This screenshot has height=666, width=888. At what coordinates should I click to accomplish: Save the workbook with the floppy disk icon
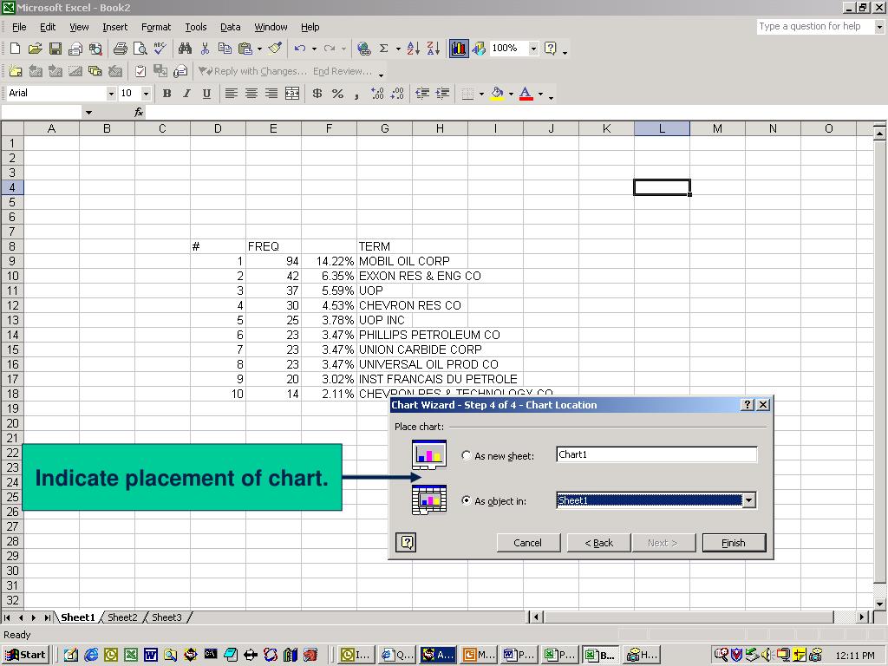click(55, 49)
